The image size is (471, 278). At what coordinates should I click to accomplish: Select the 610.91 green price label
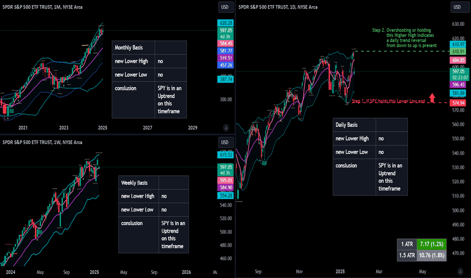(x=458, y=52)
